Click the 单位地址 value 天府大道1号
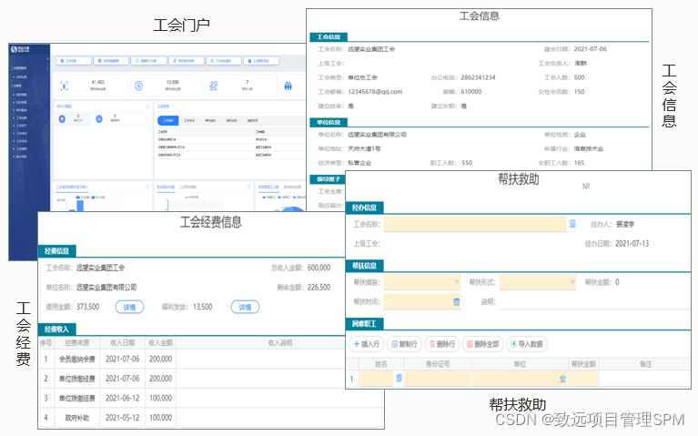 tap(364, 148)
